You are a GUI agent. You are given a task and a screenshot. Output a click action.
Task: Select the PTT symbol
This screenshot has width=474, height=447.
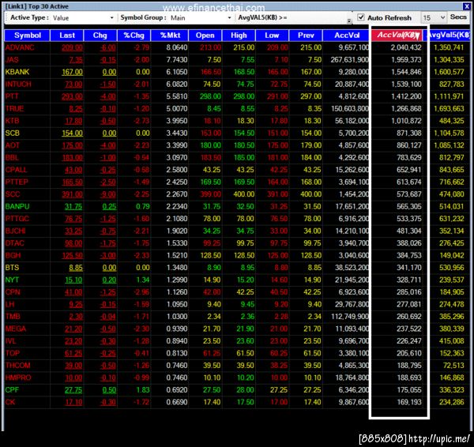click(12, 96)
